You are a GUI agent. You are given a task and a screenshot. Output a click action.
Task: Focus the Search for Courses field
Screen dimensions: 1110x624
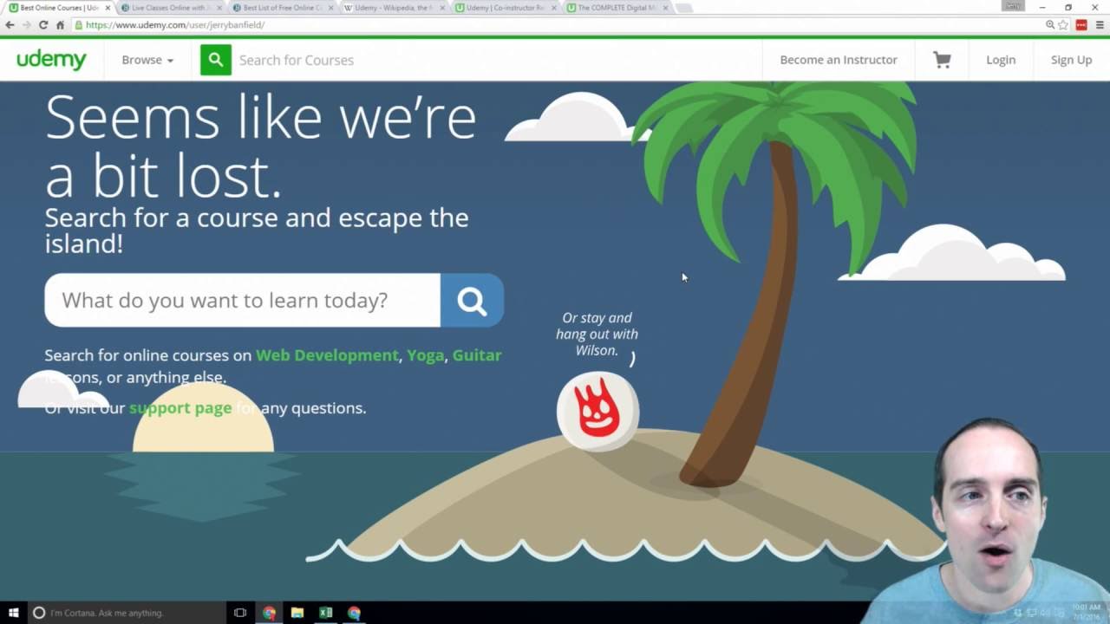pos(494,60)
